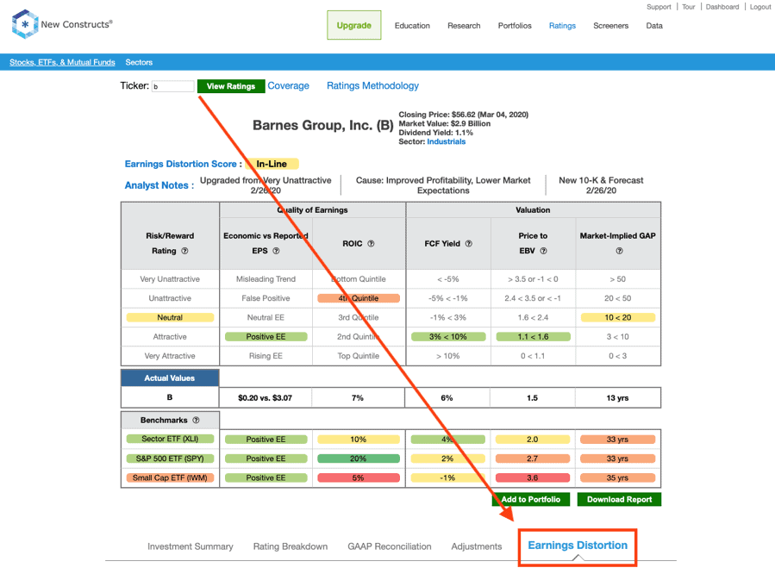Click the S&P 500 ETF (SPY) benchmark

170,459
